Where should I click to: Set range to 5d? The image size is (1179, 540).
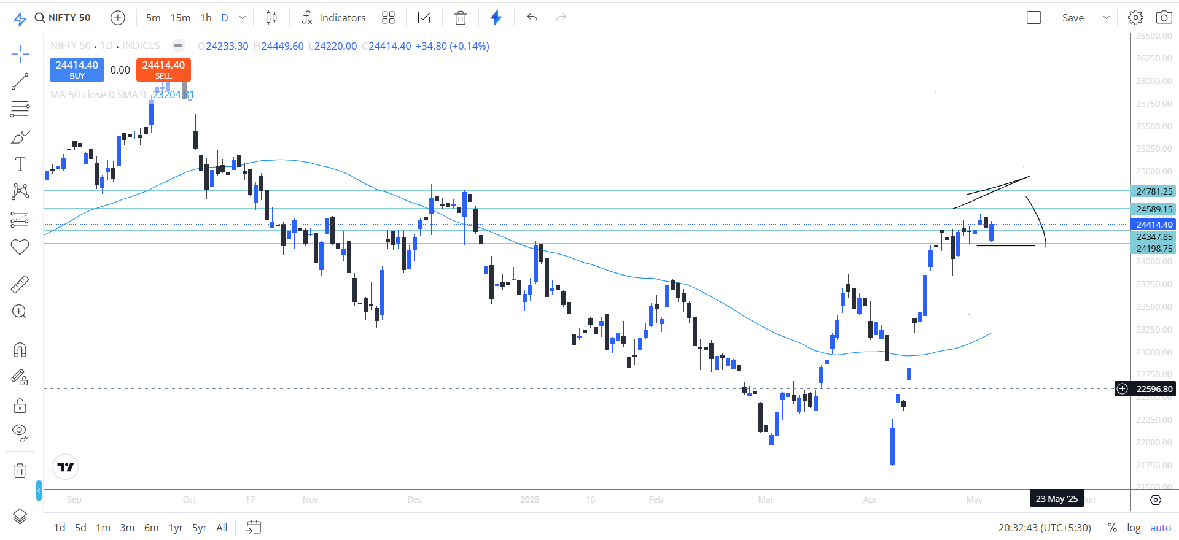(80, 528)
